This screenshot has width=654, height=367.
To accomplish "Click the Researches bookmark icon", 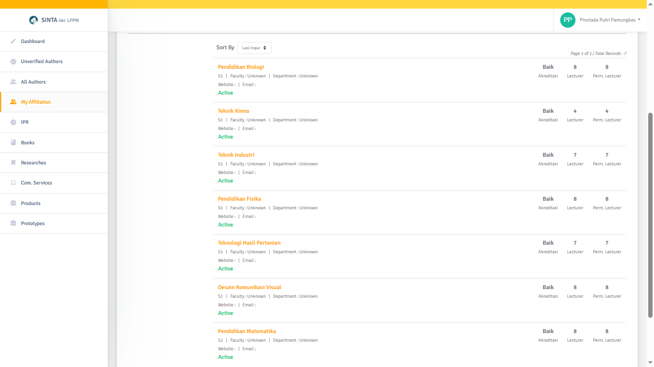I will [x=13, y=163].
